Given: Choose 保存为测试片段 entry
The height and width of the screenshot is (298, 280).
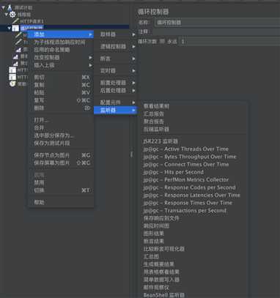Looking at the screenshot, I should [x=61, y=143].
